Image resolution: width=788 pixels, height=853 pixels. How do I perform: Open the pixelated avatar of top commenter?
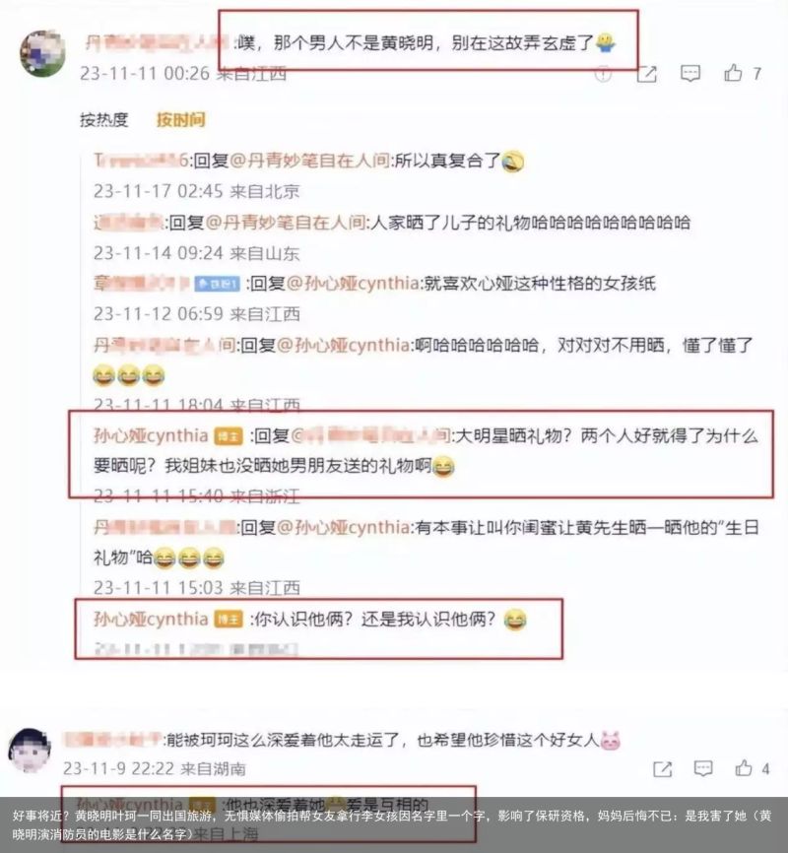(x=42, y=53)
